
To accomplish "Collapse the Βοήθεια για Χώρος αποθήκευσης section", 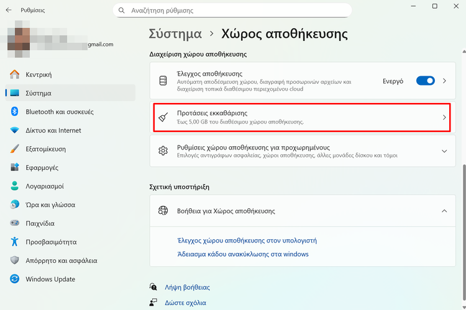I will click(x=444, y=211).
